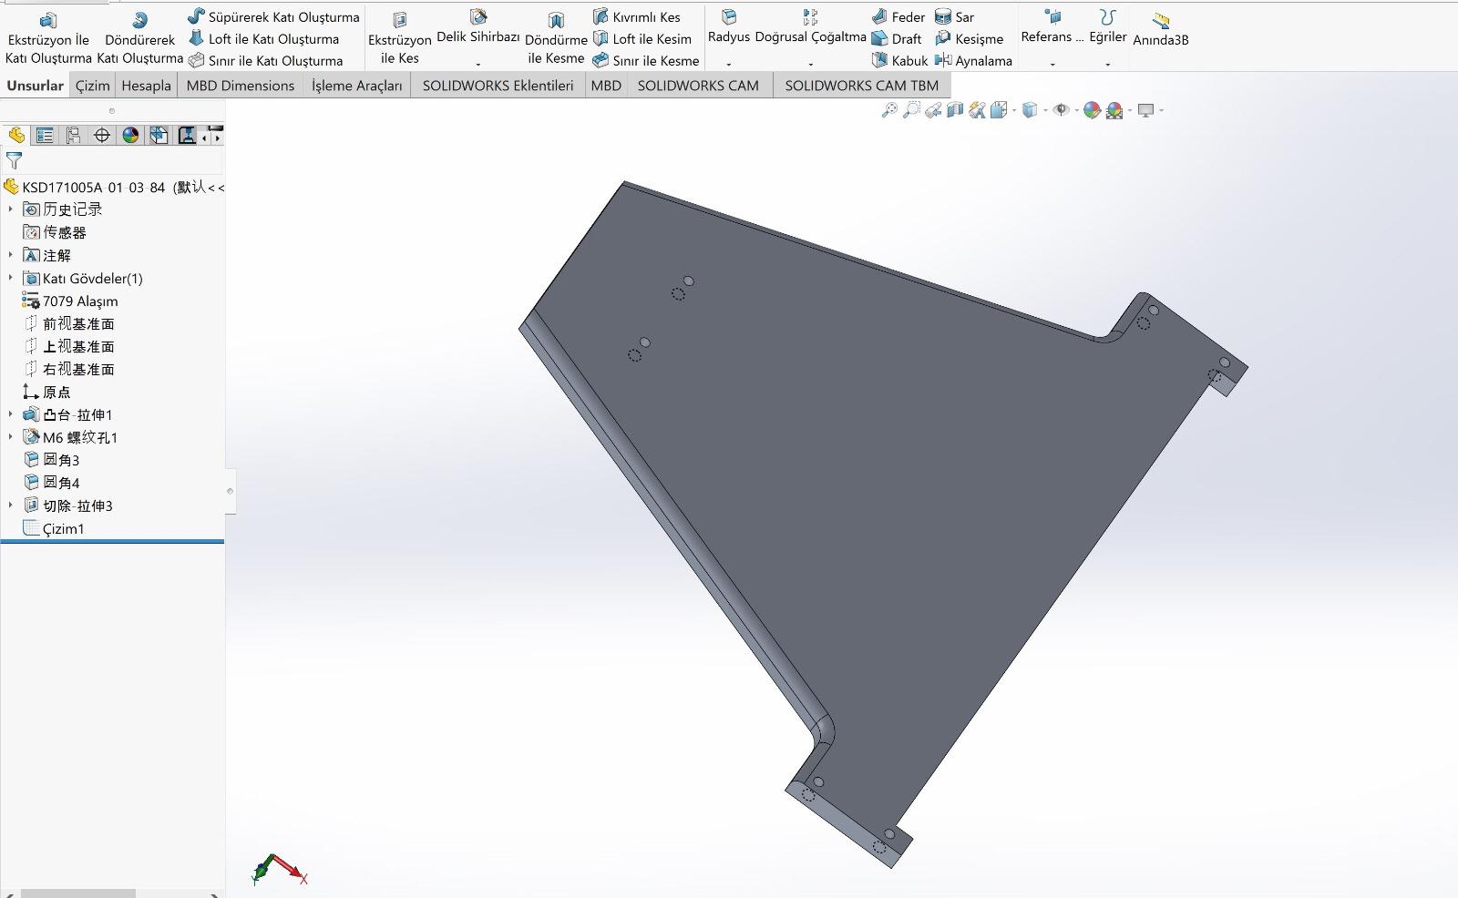The height and width of the screenshot is (898, 1458).
Task: Switch to the Unsurlar tab
Action: pyautogui.click(x=35, y=85)
